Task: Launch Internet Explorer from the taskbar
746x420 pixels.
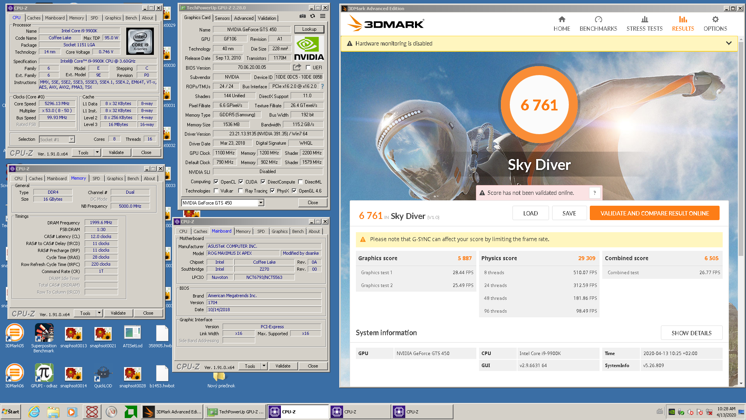Action: click(x=34, y=412)
